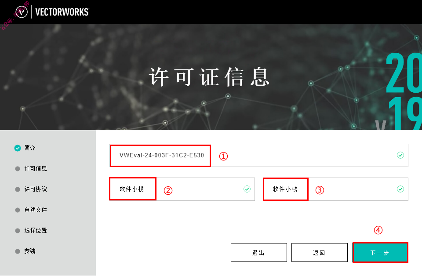Click the grey bullet next to 许可信息

point(18,169)
